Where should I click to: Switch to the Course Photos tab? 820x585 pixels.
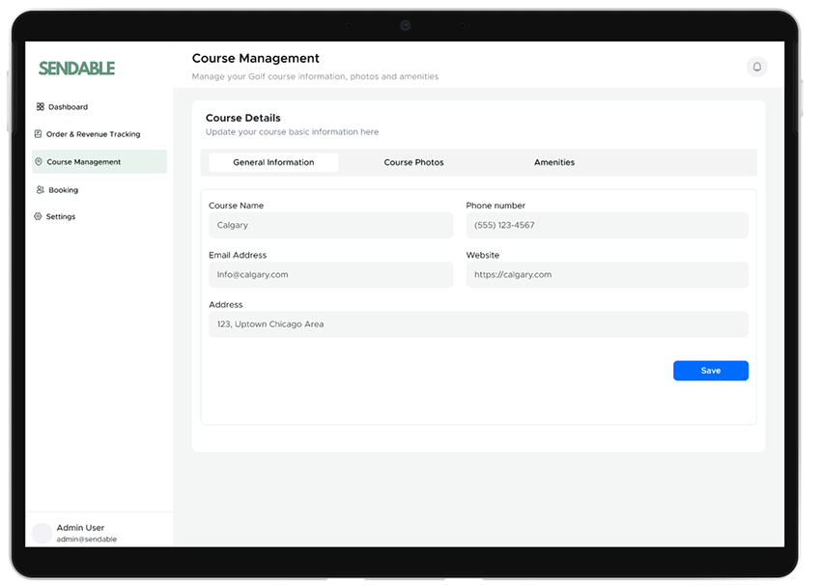(x=413, y=162)
